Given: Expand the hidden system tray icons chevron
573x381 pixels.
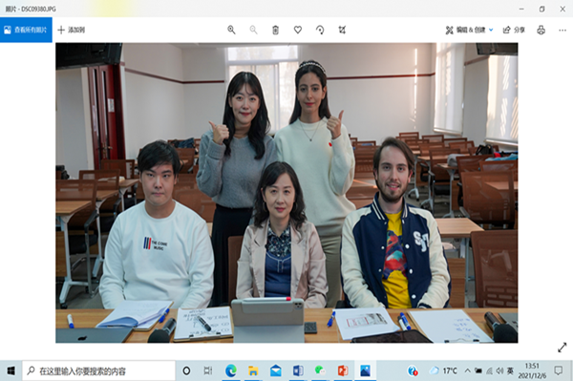Looking at the screenshot, I should point(467,370).
